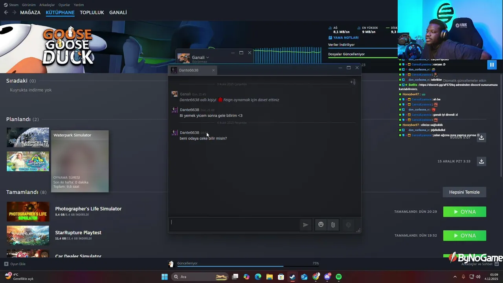Click the Güncelleniyor download progress bar
Screen dimensions: 503x283
tap(248, 266)
